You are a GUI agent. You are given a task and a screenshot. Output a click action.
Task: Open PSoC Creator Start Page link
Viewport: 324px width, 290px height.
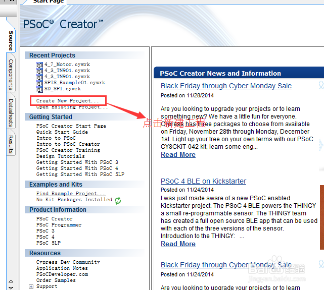pos(71,126)
